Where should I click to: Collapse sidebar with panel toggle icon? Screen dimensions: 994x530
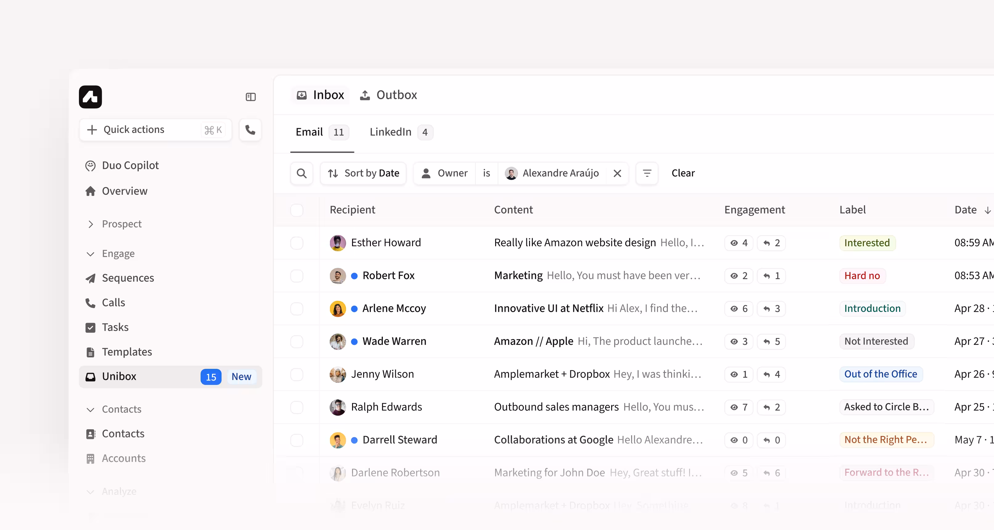click(x=251, y=97)
